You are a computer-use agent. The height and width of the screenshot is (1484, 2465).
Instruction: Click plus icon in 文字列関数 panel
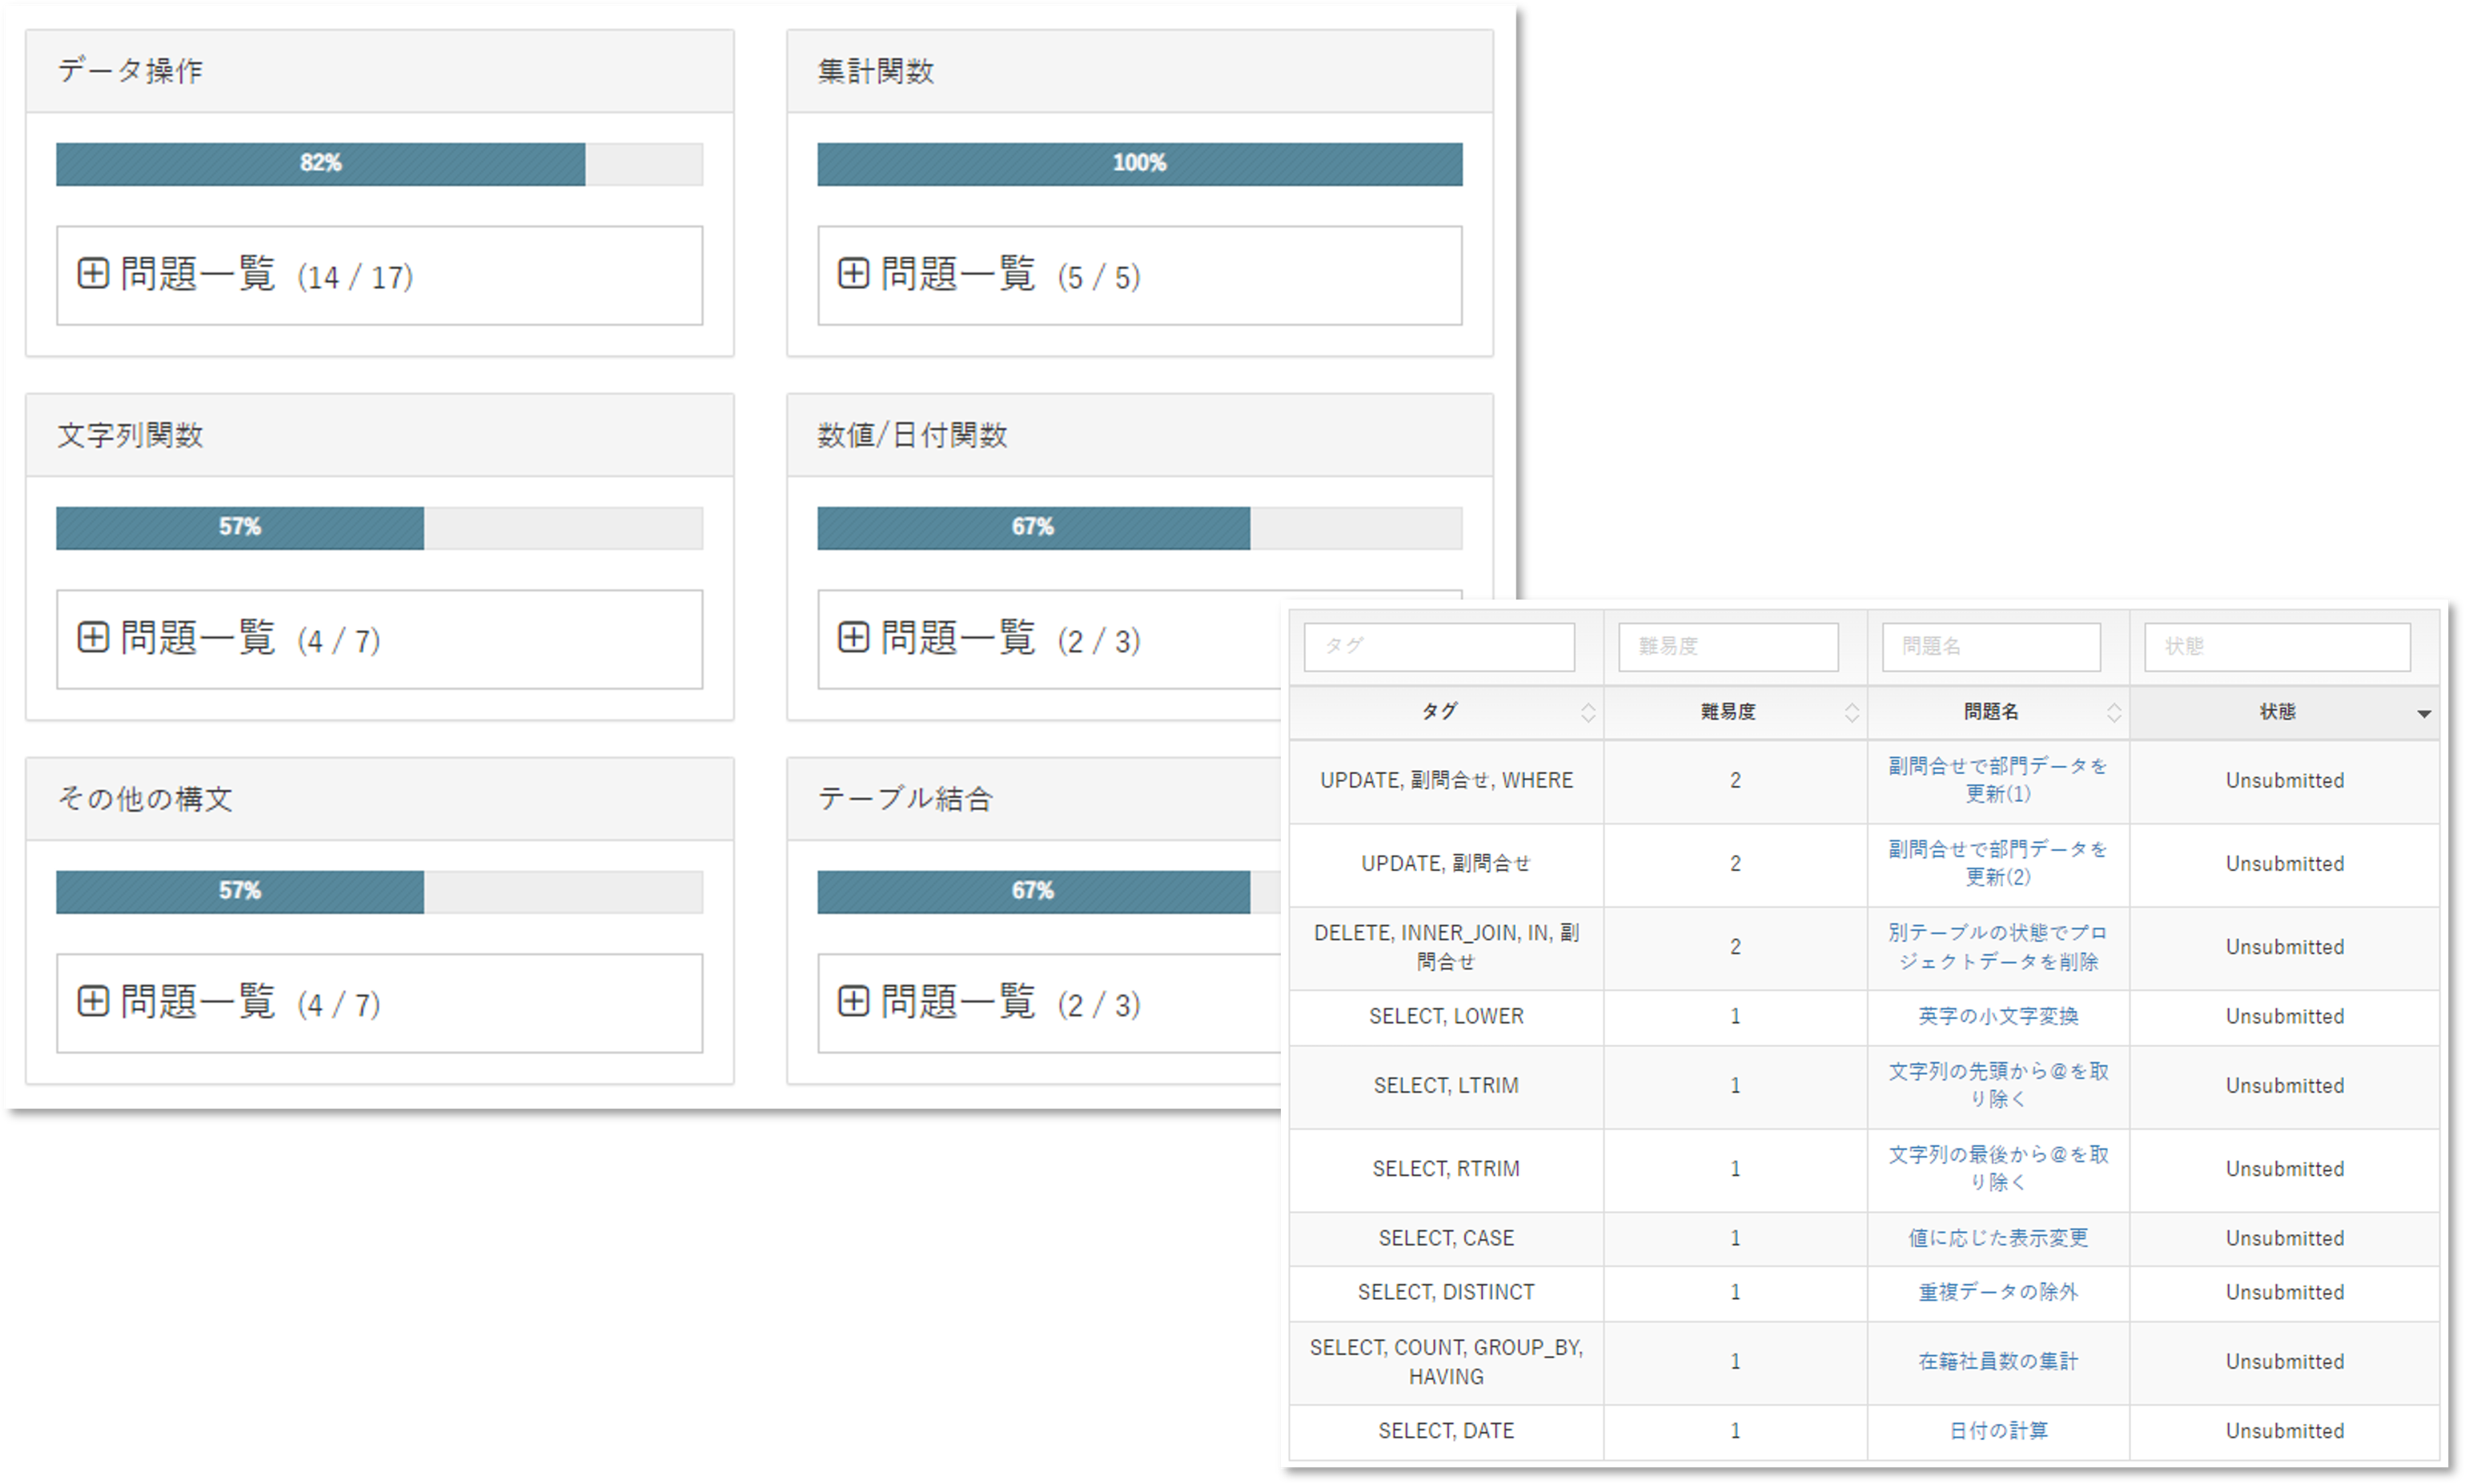pos(93,637)
